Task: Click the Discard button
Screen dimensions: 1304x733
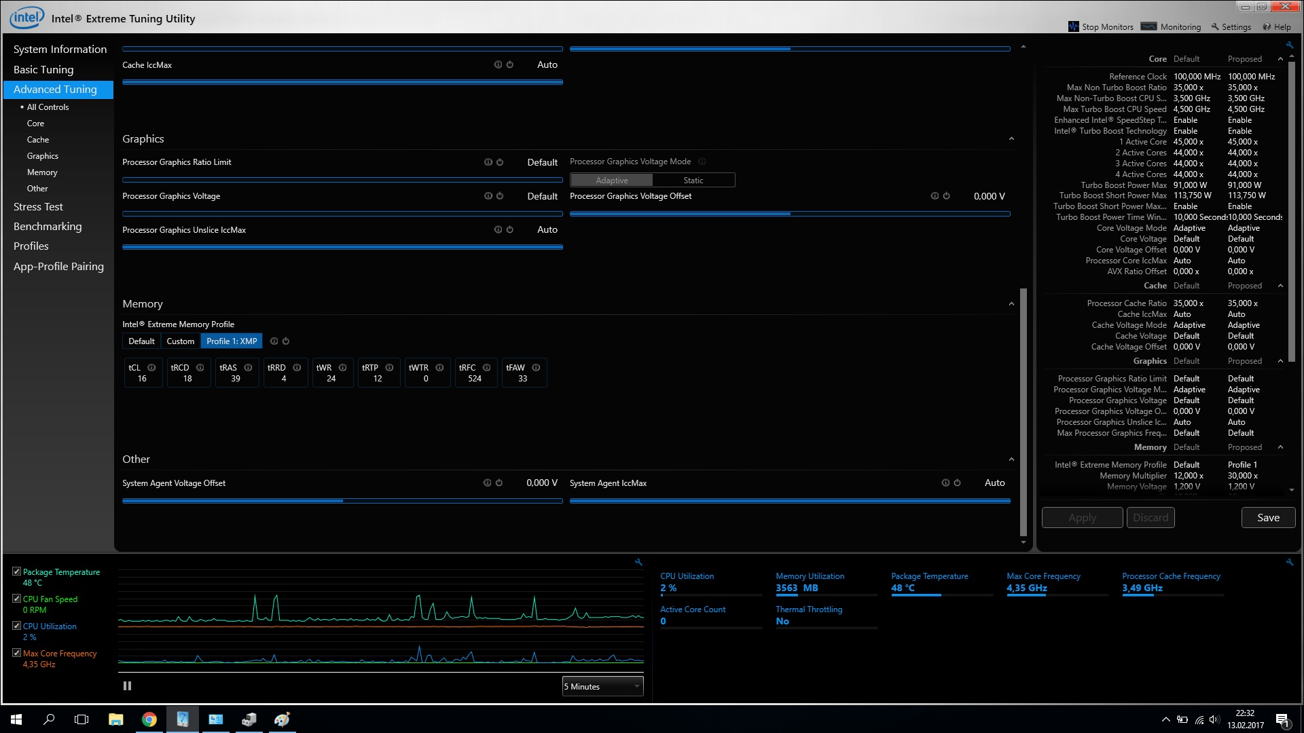Action: click(1151, 518)
